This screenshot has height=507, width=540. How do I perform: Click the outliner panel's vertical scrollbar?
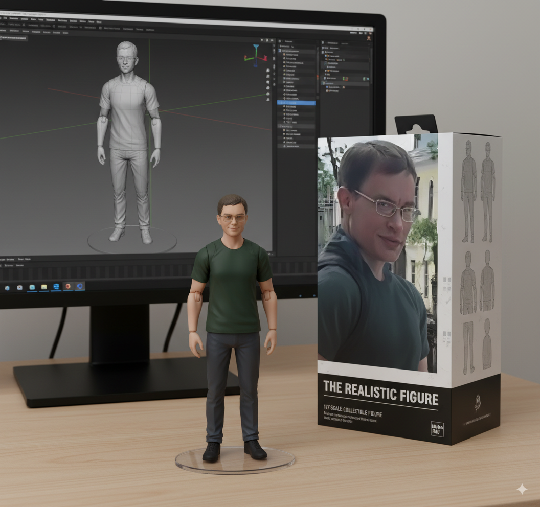tap(317, 71)
